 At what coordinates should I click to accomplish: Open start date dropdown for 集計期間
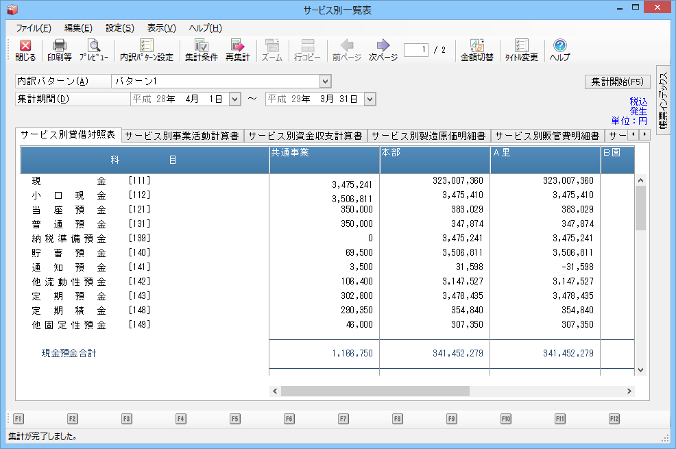pos(234,99)
